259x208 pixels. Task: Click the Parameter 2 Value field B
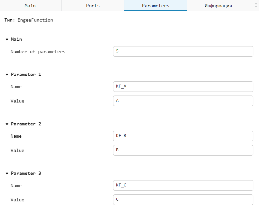pos(183,150)
